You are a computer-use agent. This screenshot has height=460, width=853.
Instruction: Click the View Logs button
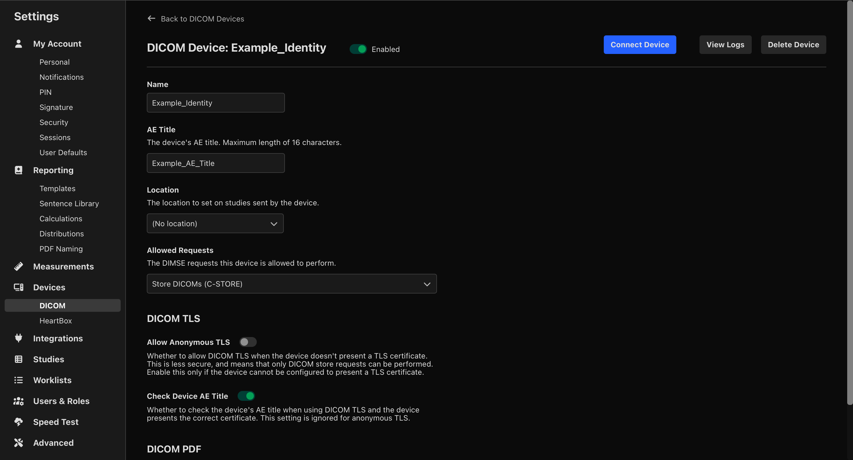click(725, 45)
